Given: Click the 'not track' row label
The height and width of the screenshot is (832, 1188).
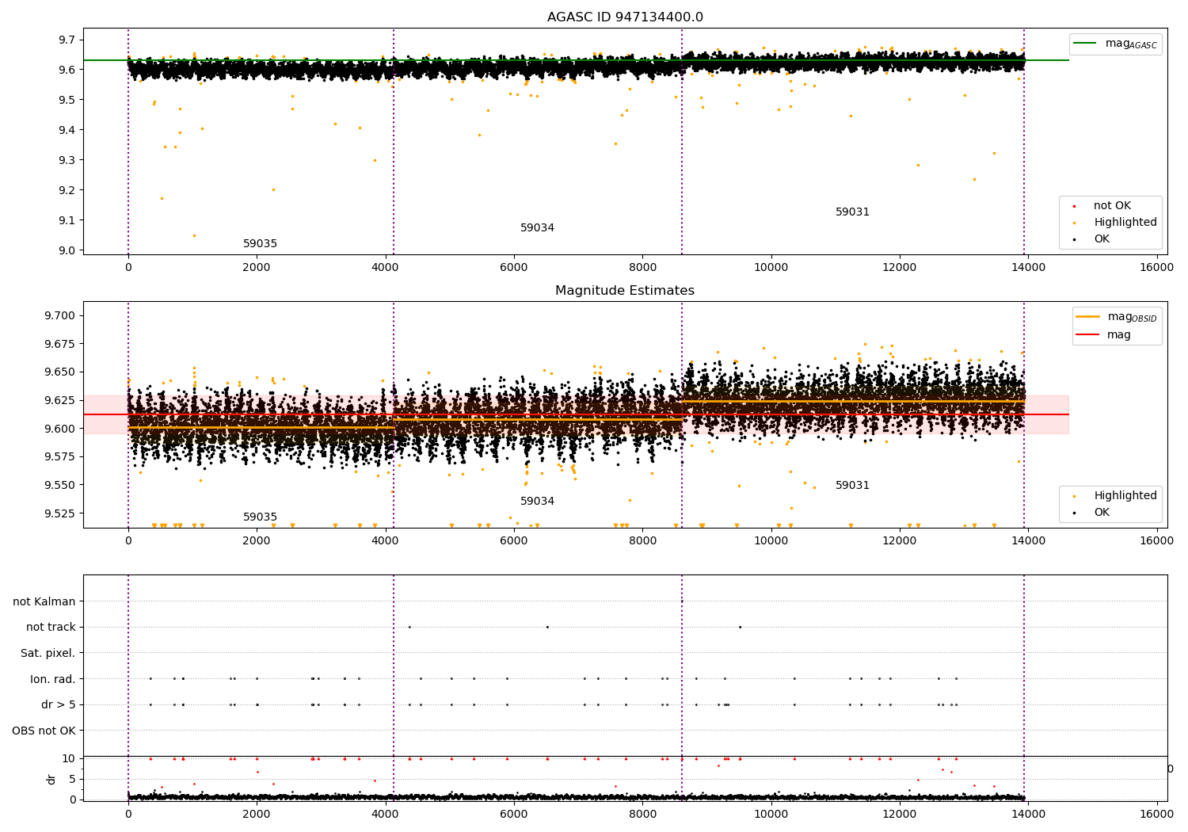Looking at the screenshot, I should click(51, 628).
